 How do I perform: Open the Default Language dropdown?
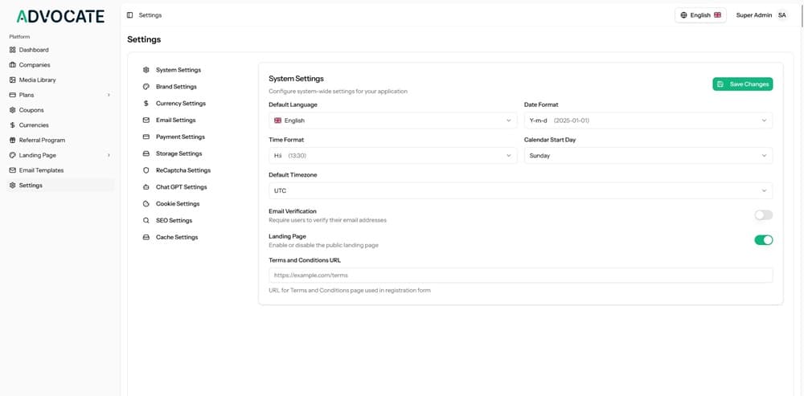click(393, 120)
